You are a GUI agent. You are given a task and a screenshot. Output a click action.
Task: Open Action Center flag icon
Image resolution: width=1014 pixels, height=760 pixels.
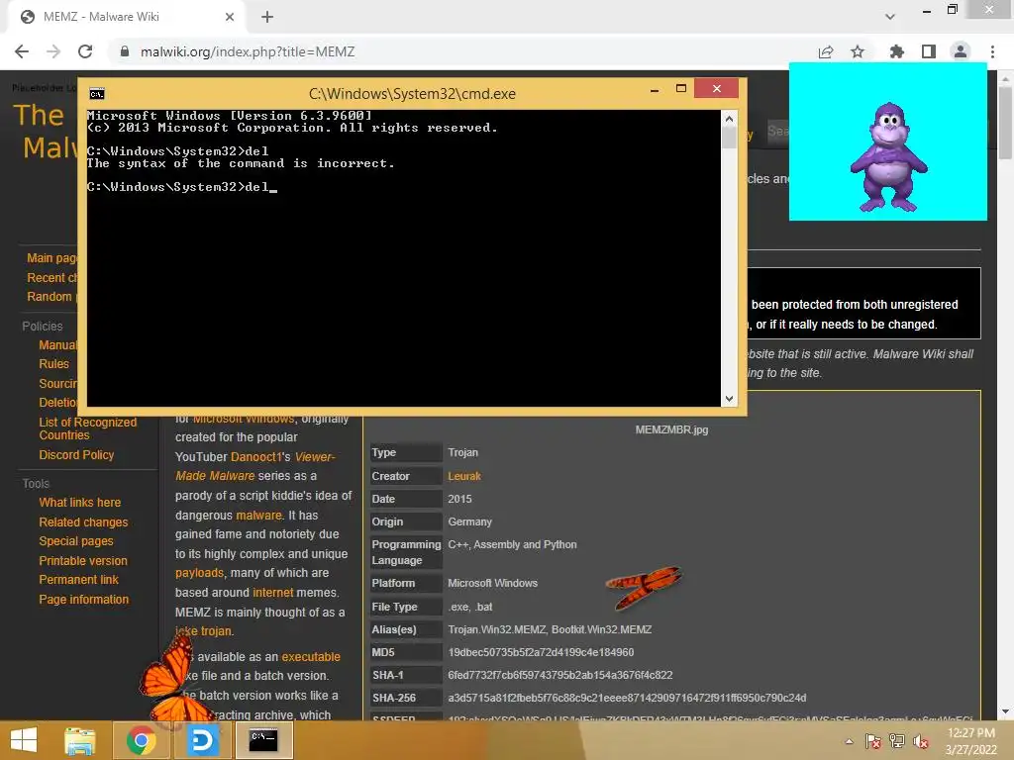coord(872,741)
